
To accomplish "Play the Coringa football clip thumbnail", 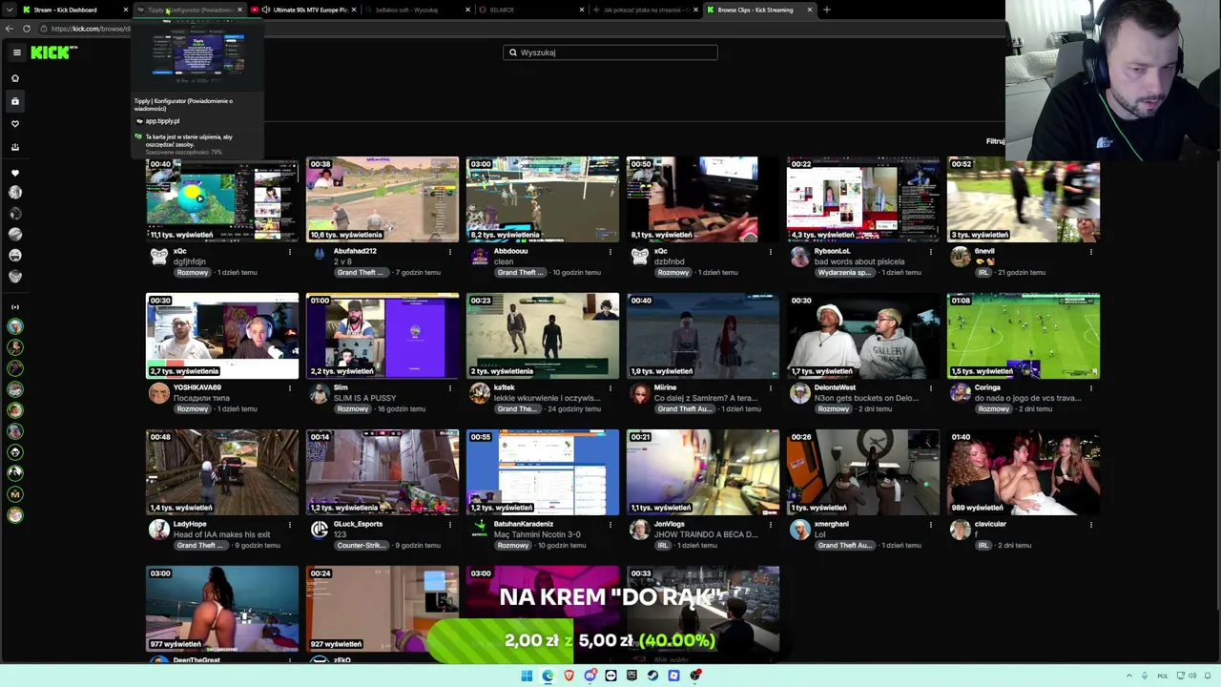I will click(1024, 336).
